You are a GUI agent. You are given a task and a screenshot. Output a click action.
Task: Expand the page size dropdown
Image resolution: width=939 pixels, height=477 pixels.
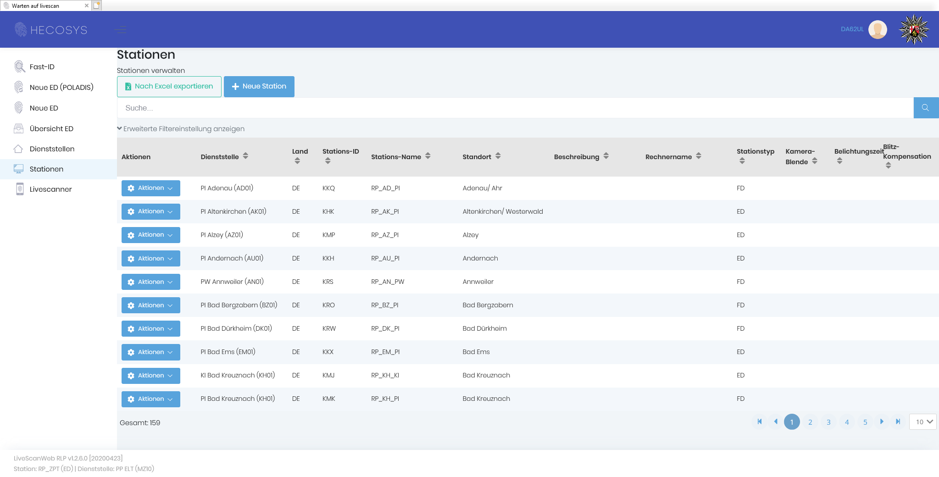click(x=923, y=422)
